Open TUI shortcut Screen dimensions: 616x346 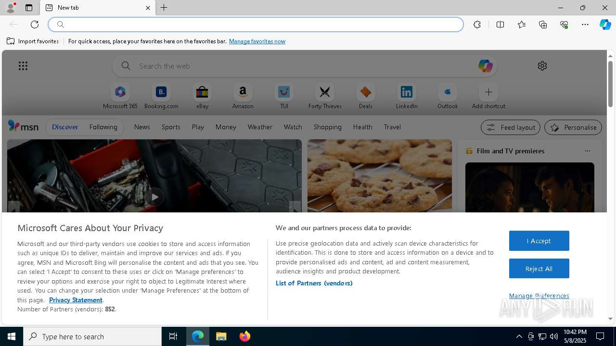pyautogui.click(x=284, y=97)
